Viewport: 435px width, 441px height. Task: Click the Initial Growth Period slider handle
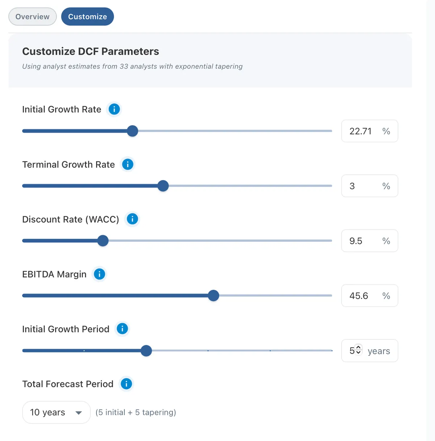pos(146,351)
